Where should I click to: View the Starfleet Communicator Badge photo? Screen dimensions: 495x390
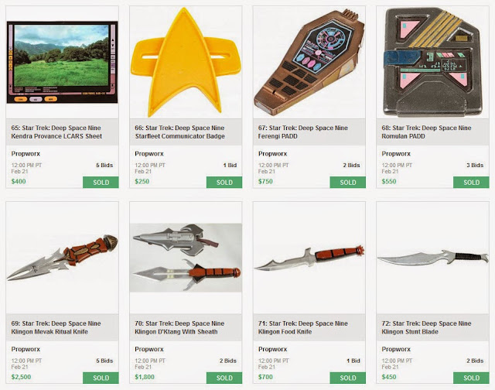click(x=186, y=62)
